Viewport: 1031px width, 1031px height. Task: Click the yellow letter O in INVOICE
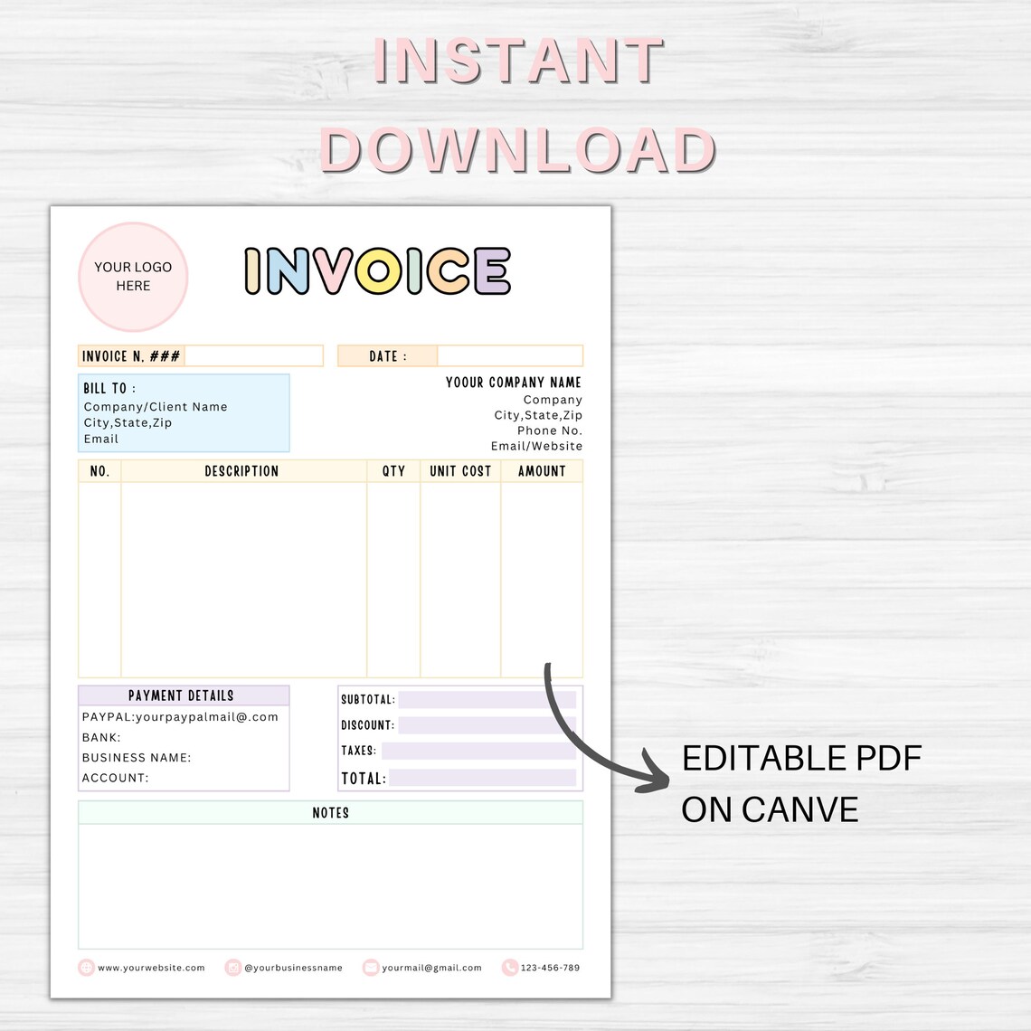click(x=380, y=271)
